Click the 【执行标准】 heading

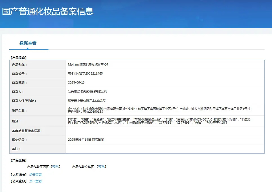18,175
